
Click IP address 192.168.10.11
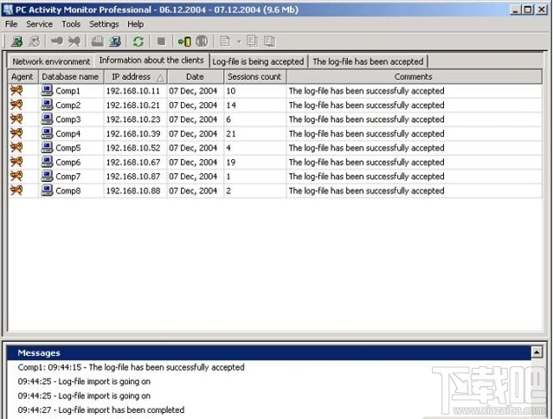point(133,91)
